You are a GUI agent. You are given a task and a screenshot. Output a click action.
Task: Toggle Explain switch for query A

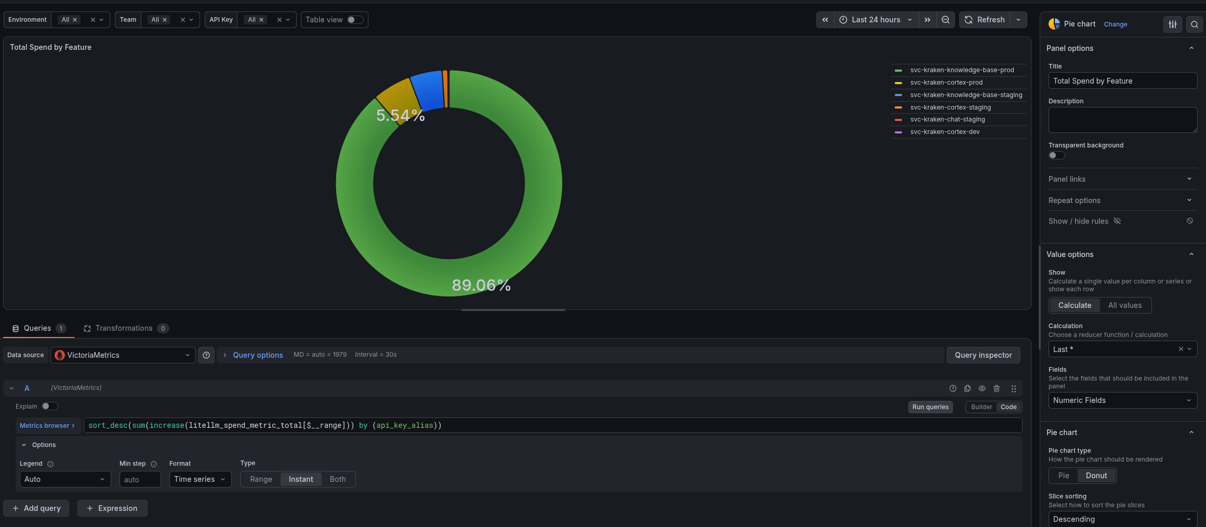point(49,406)
